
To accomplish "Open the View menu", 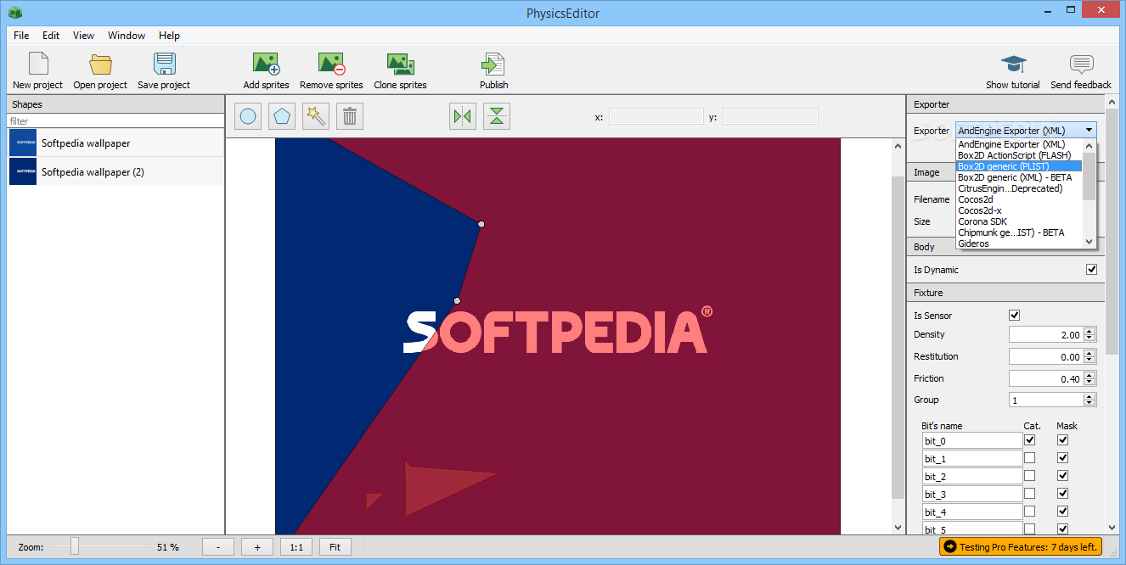I will click(83, 36).
